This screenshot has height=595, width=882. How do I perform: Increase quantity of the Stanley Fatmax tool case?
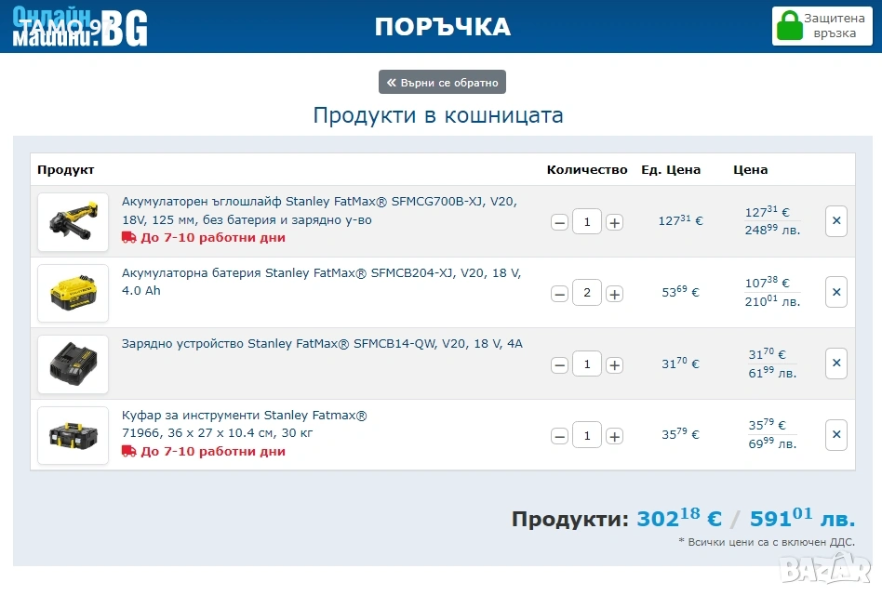pyautogui.click(x=614, y=436)
